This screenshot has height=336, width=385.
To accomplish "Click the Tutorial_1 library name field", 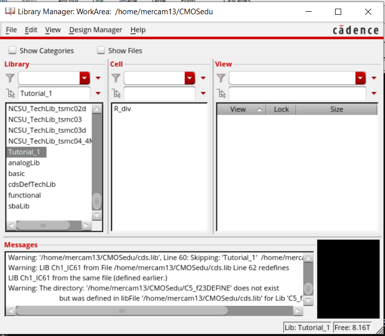I will point(54,93).
